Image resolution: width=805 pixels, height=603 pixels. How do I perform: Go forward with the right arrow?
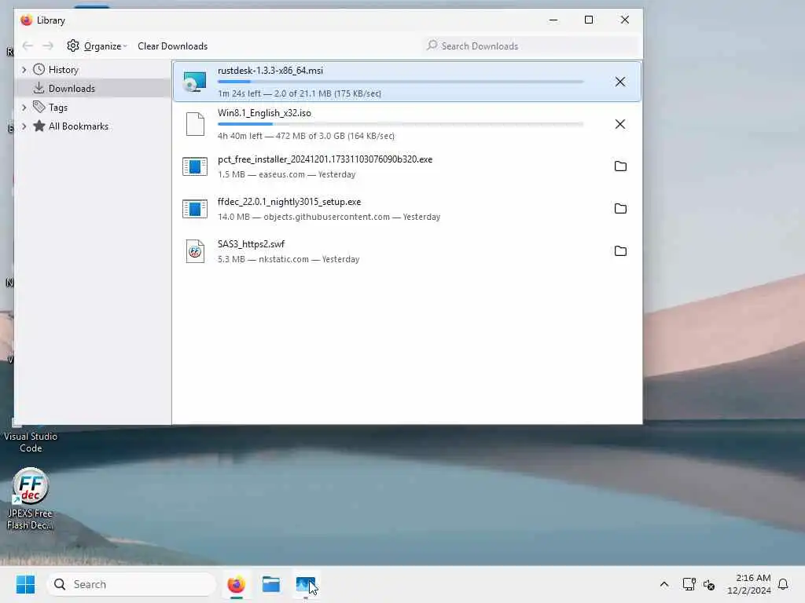tap(48, 46)
